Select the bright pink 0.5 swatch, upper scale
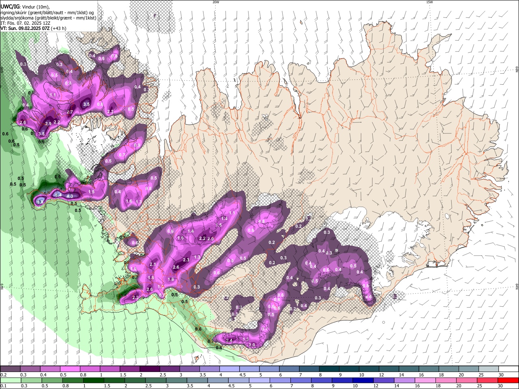The height and width of the screenshot is (389, 519). (70, 369)
